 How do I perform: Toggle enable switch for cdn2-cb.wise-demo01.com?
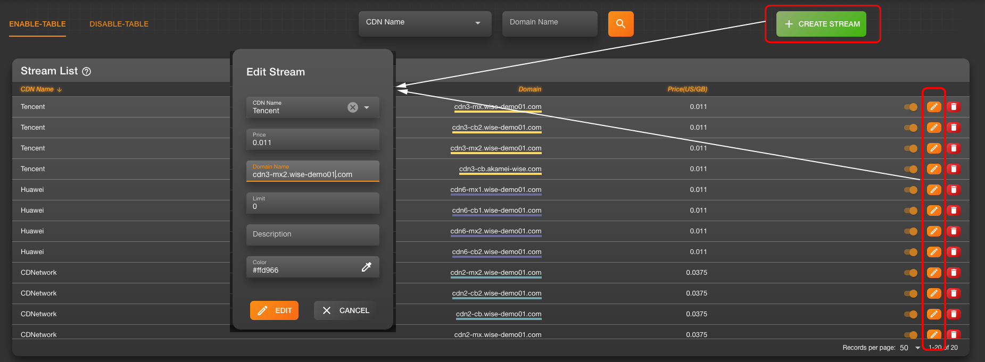pyautogui.click(x=910, y=314)
